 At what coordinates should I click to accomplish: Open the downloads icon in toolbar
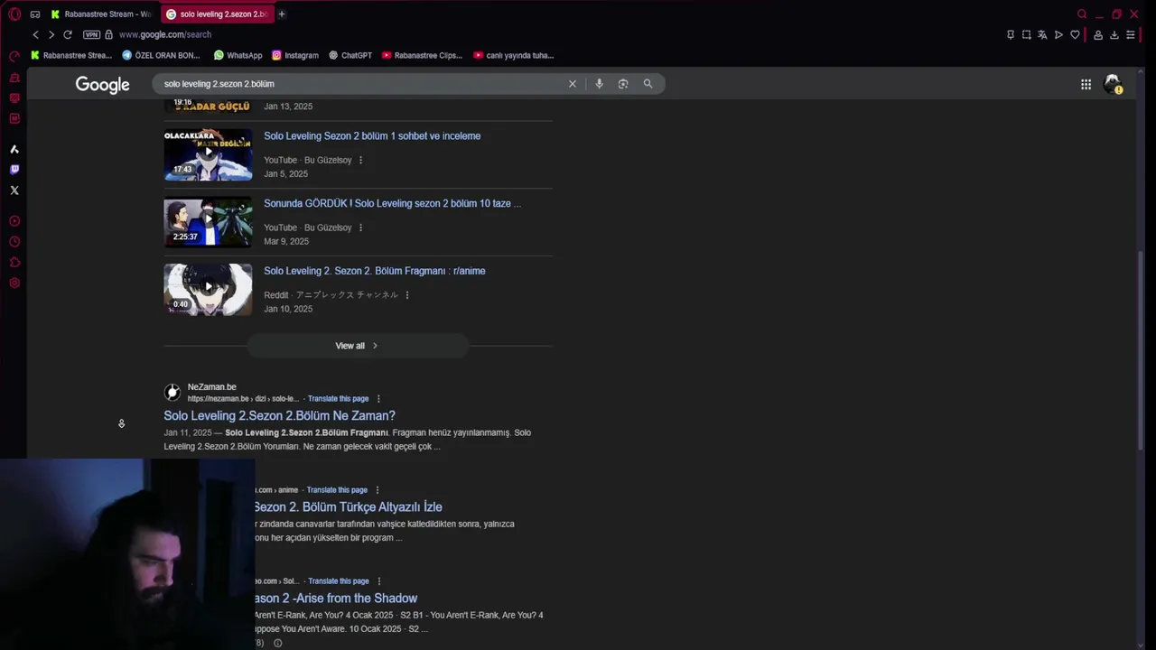(x=1114, y=34)
